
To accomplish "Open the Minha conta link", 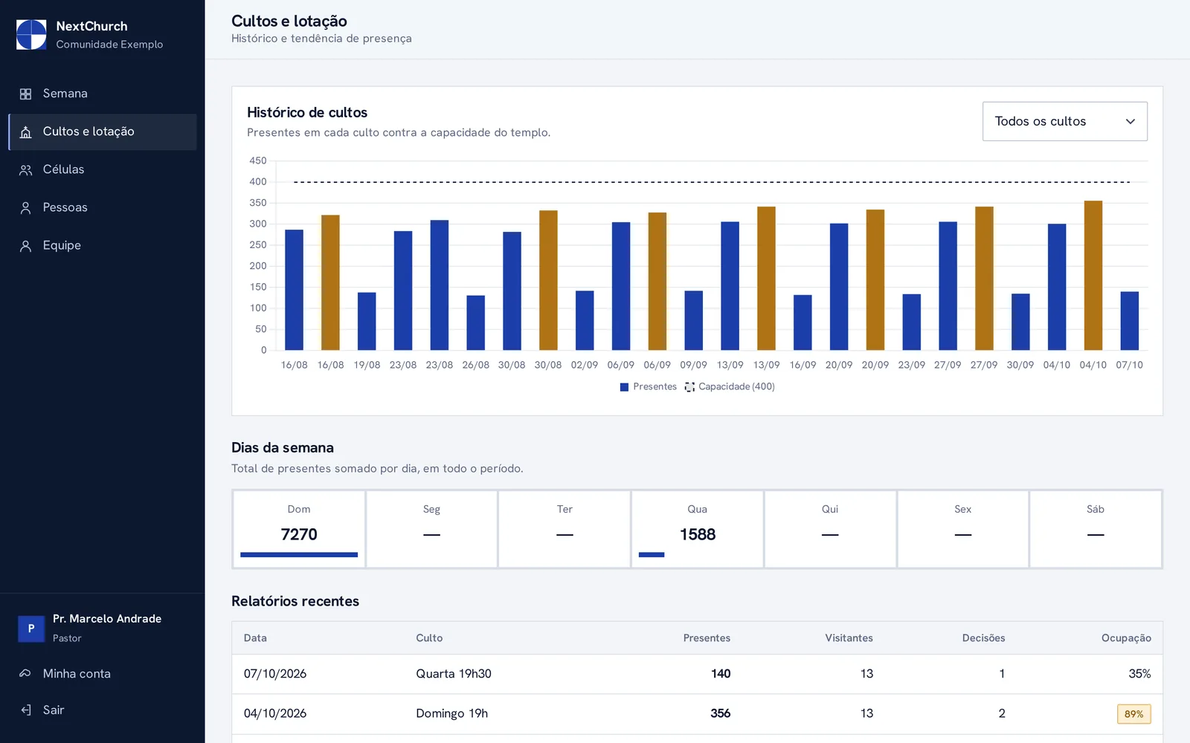I will click(x=103, y=673).
